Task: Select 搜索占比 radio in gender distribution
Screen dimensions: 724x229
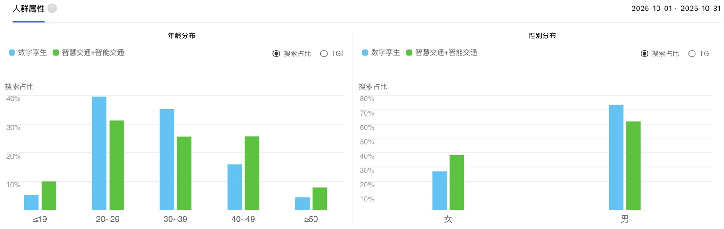Action: (644, 54)
